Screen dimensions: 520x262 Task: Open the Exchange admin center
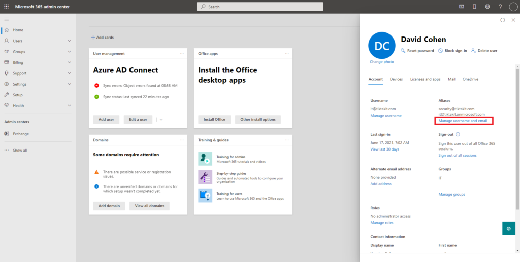(21, 134)
